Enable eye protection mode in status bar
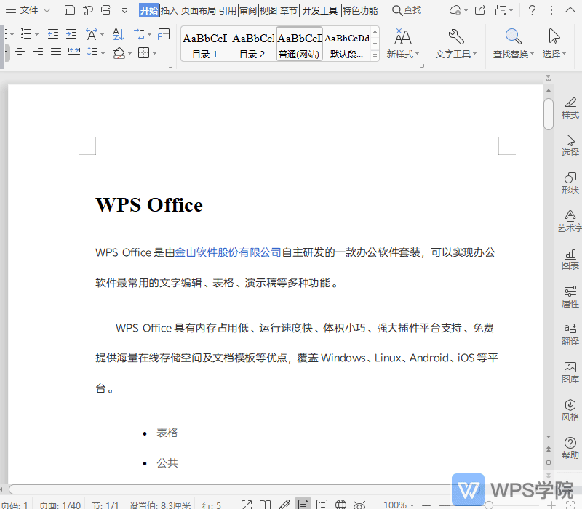 pos(359,503)
